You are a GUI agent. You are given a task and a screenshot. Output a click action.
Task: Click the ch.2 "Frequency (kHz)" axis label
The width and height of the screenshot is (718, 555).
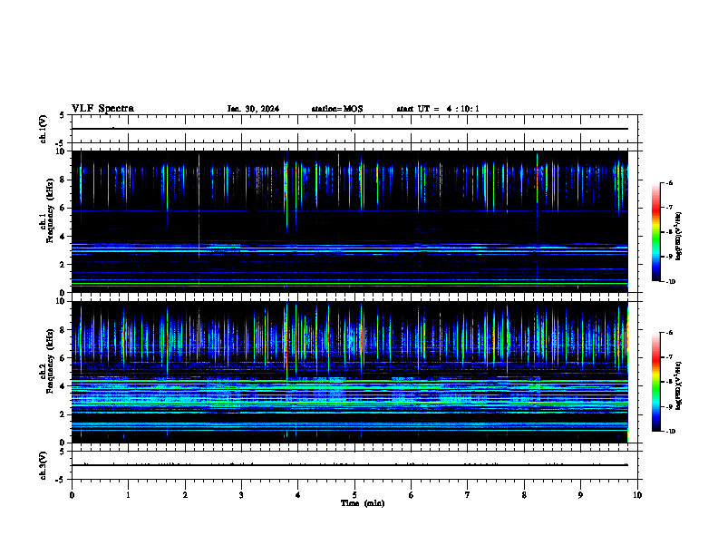click(50, 360)
